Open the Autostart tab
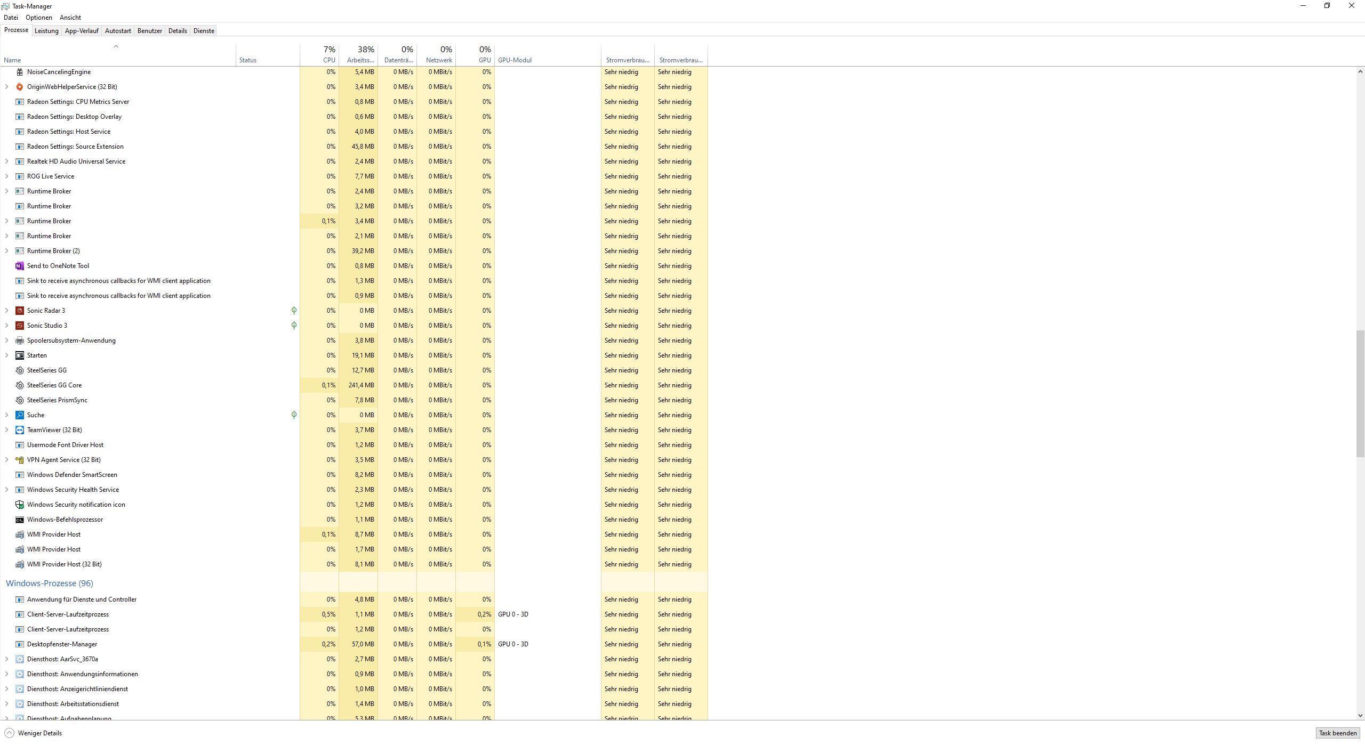Screen dimensions: 1365x746 point(118,31)
